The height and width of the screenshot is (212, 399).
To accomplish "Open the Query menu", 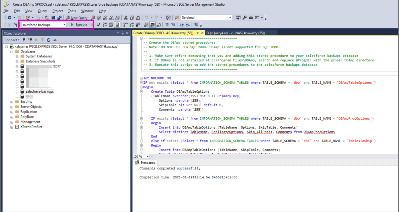I will click(x=42, y=11).
